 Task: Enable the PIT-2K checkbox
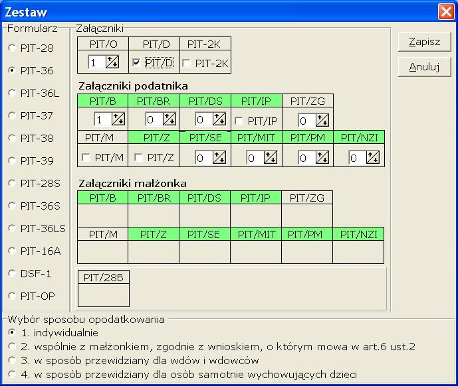[x=187, y=63]
